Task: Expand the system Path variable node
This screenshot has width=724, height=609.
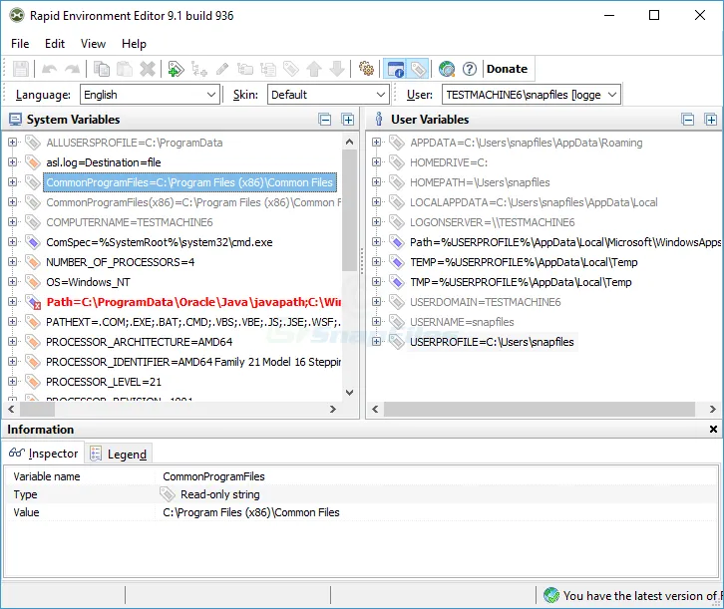Action: [x=13, y=302]
